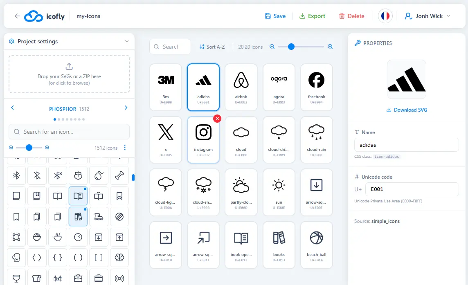
Task: Select the cloud-rain icon card
Action: (316, 140)
